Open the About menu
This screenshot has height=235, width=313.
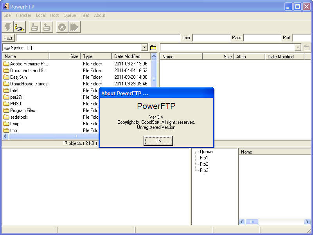click(100, 15)
